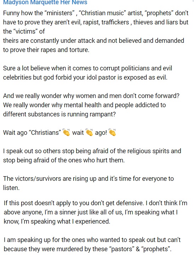Click the word "listen." on its own line

coord(11,188)
